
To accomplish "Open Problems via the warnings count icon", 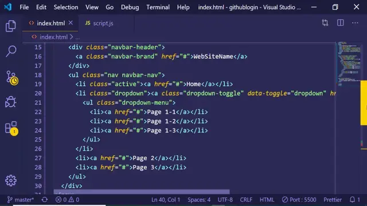I will (74, 200).
